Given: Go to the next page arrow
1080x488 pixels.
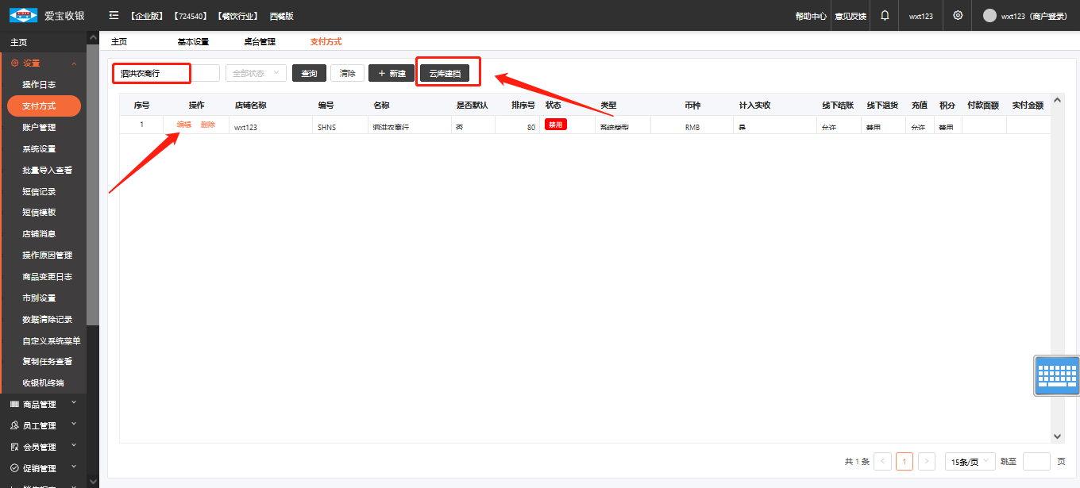Looking at the screenshot, I should coord(926,461).
